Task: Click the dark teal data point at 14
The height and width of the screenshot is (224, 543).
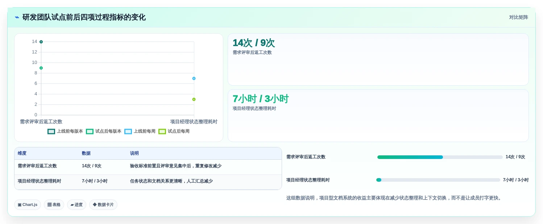Action: [41, 42]
